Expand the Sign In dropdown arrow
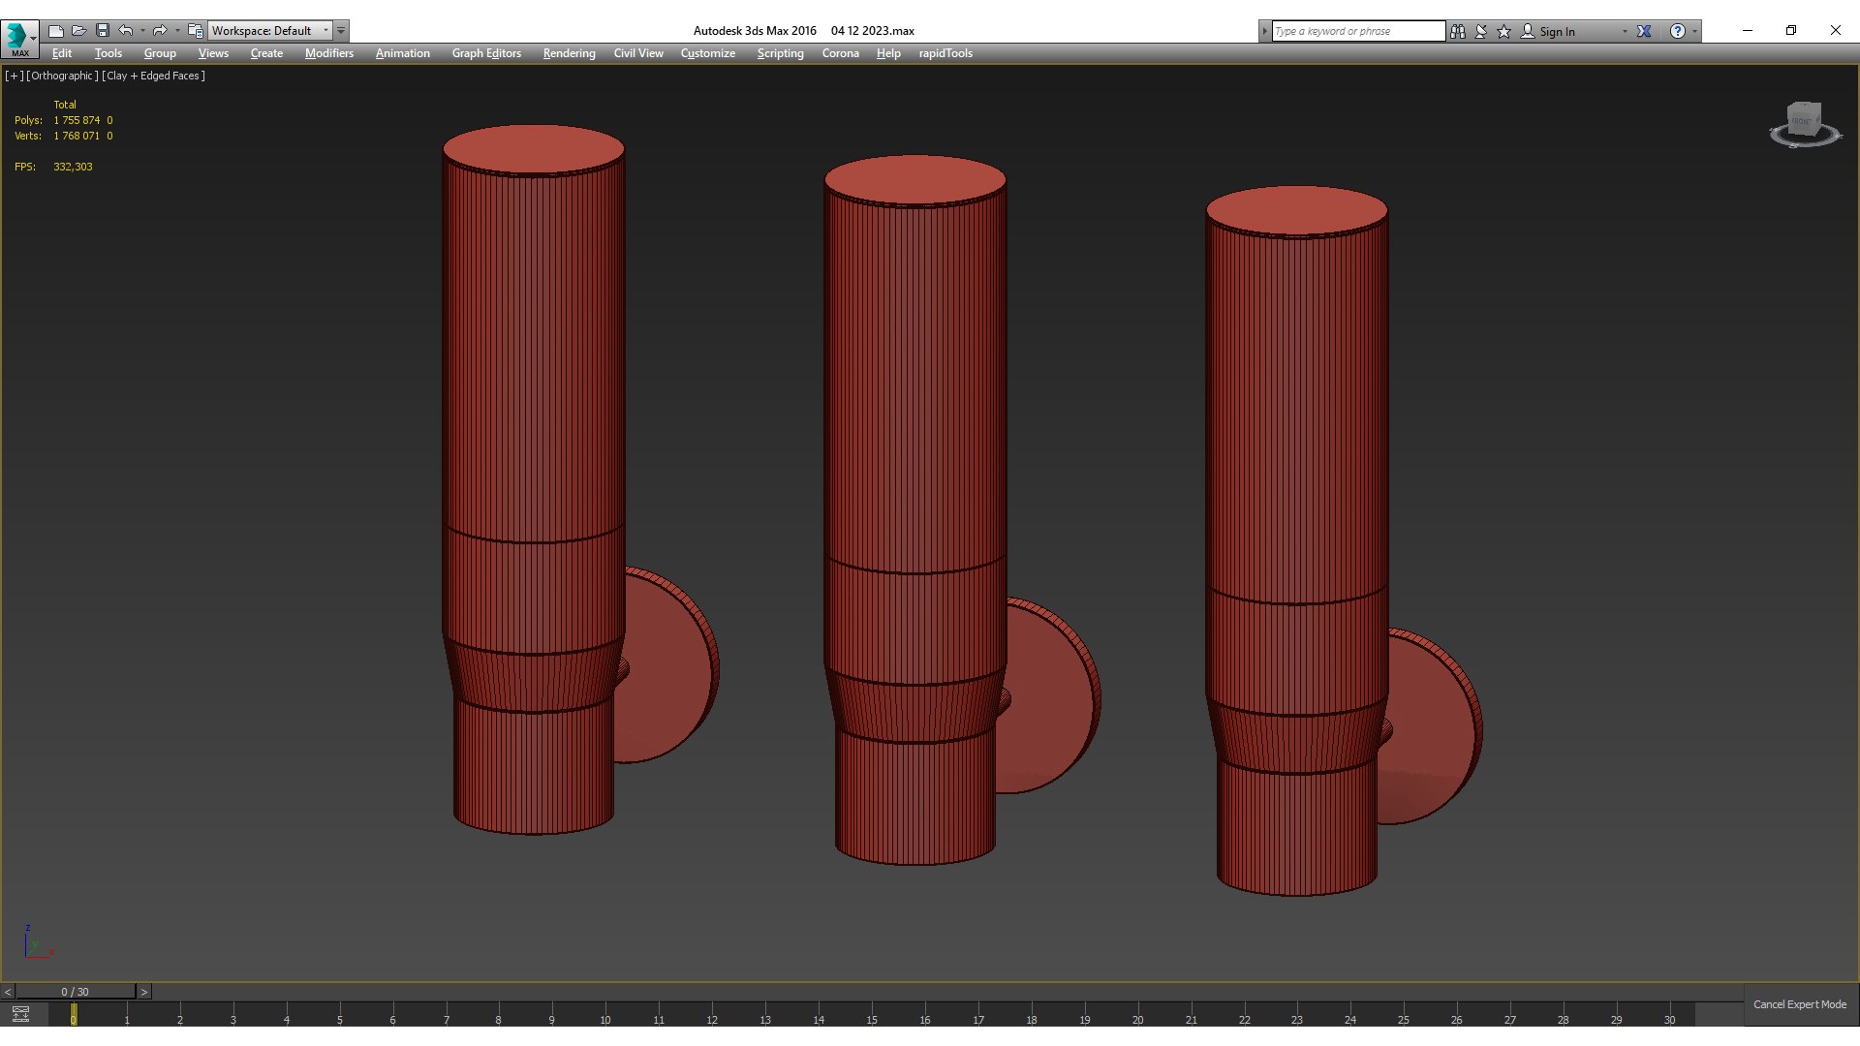The width and height of the screenshot is (1860, 1046). tap(1625, 31)
